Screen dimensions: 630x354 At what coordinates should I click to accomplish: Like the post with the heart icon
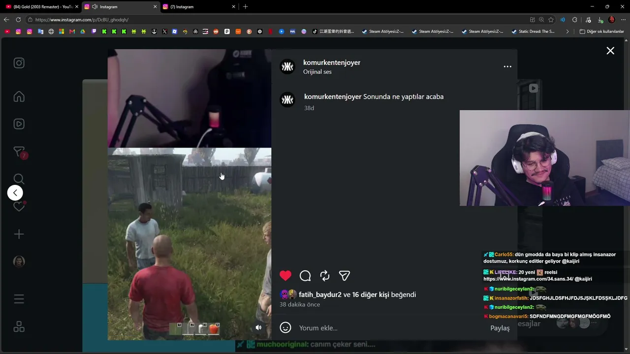285,276
